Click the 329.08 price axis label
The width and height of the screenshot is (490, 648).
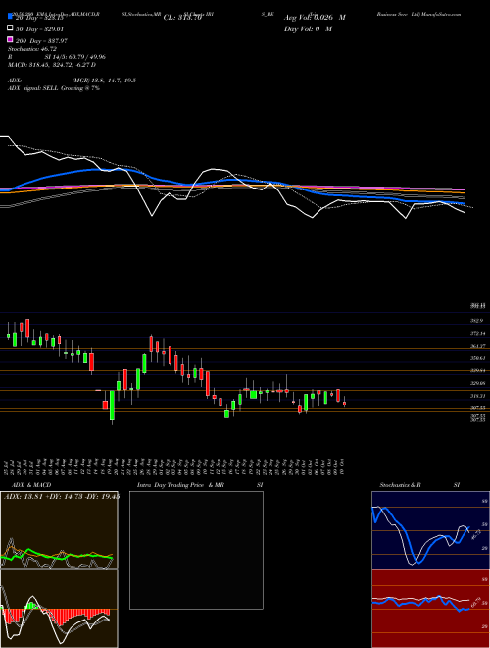point(479,384)
